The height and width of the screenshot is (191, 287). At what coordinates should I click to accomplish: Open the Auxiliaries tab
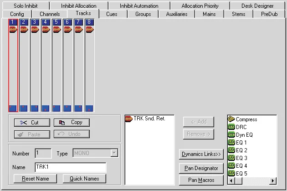coord(177,14)
